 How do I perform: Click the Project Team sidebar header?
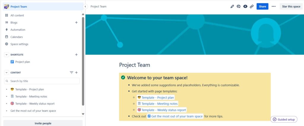coord(43,7)
